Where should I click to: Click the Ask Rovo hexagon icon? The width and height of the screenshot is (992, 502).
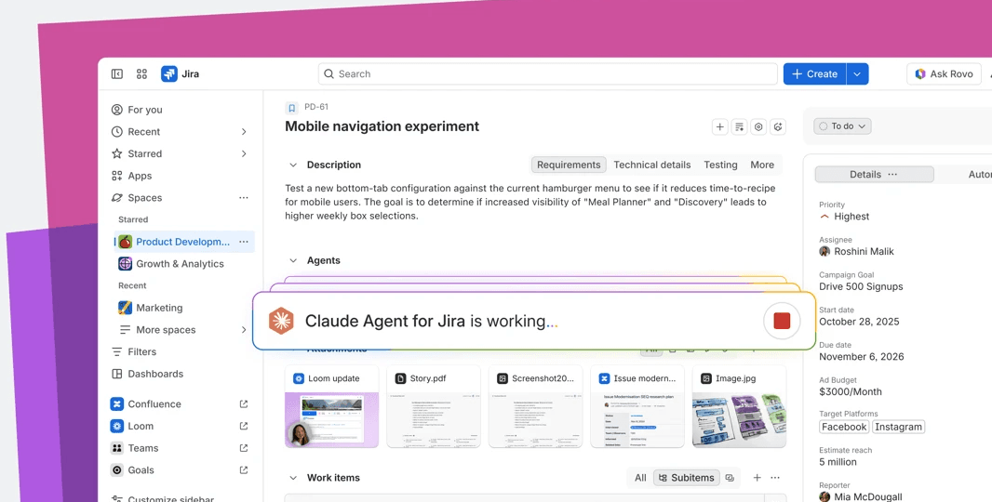pyautogui.click(x=920, y=74)
